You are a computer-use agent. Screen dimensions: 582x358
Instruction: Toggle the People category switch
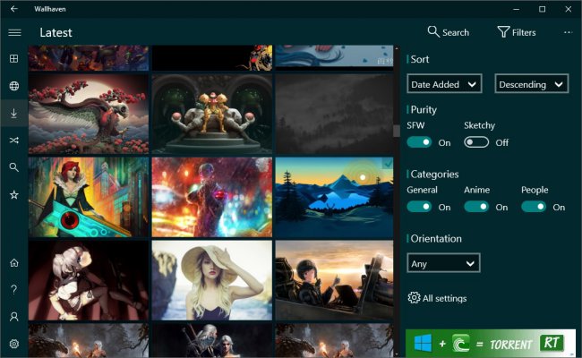[x=534, y=207]
